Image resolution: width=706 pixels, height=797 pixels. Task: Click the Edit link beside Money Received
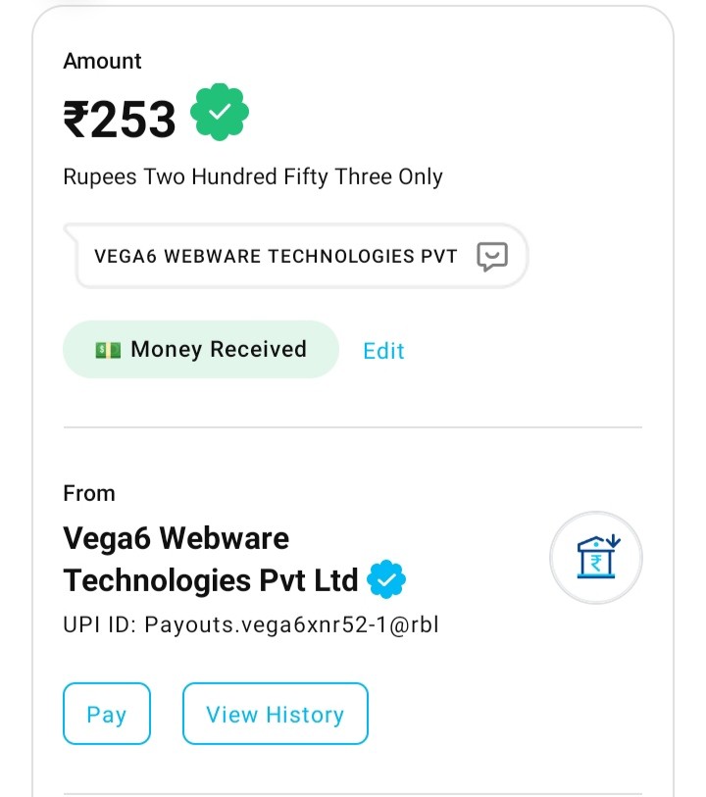click(383, 351)
